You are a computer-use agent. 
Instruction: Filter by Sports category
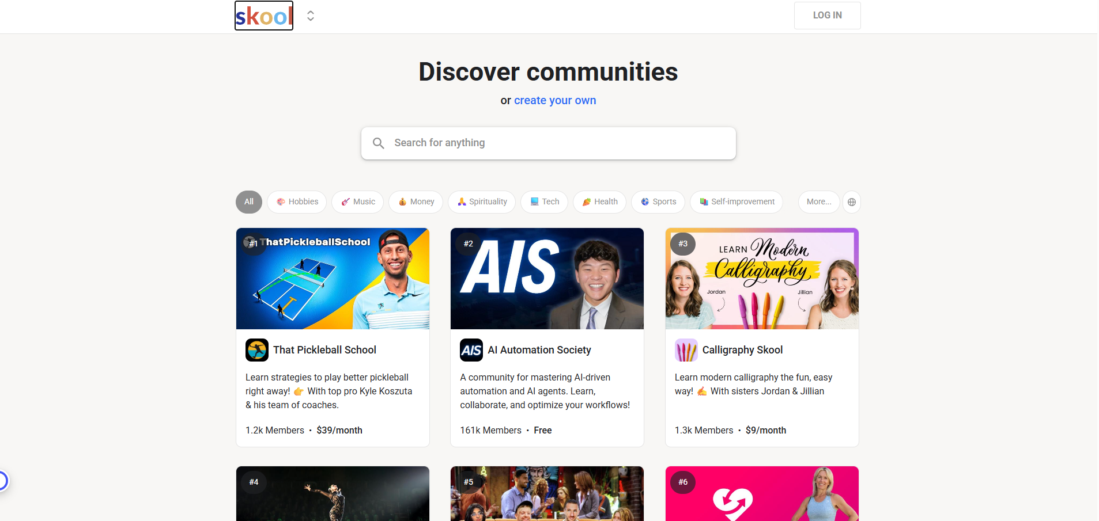coord(658,202)
